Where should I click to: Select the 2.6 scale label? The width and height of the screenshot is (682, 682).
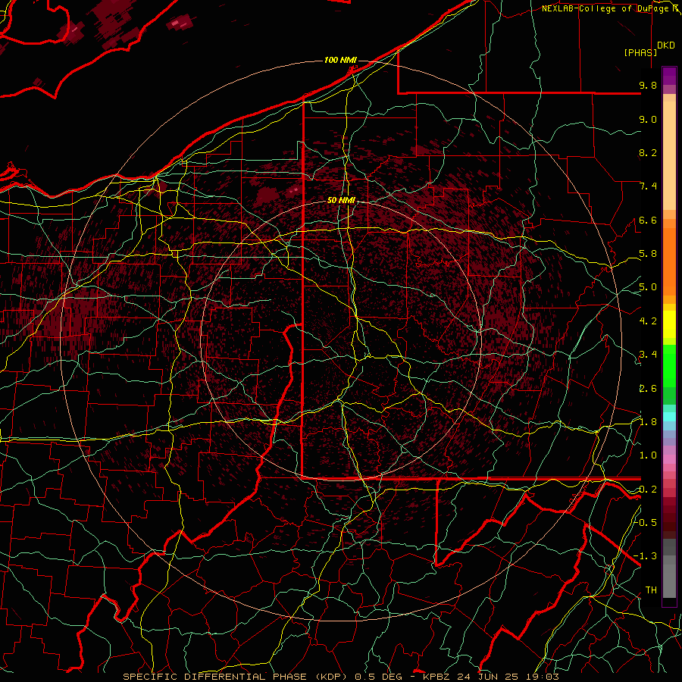648,389
